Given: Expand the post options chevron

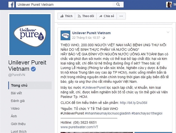Looking at the screenshot, I should (168, 32).
